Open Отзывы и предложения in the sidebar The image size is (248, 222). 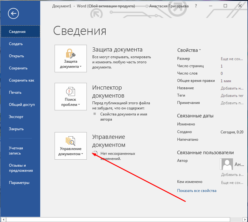point(20,168)
